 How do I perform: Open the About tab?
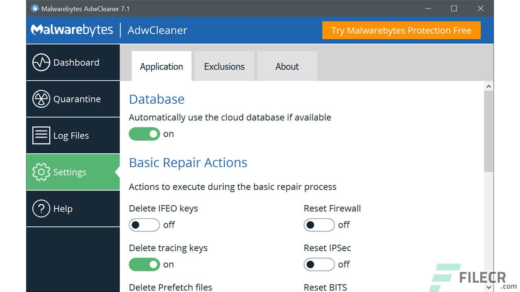point(287,66)
